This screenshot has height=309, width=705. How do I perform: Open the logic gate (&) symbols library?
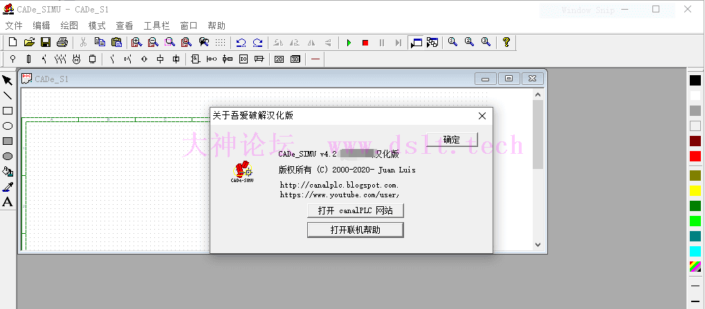195,59
